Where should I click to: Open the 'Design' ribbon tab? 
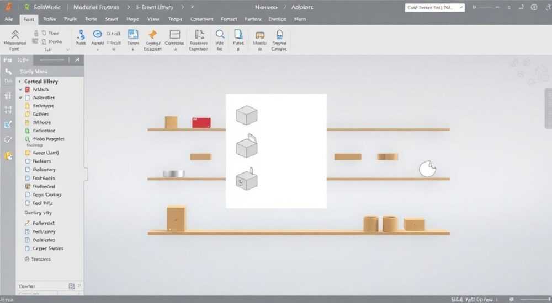(x=278, y=19)
